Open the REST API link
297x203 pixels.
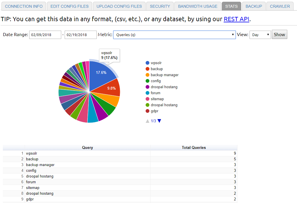[236, 19]
